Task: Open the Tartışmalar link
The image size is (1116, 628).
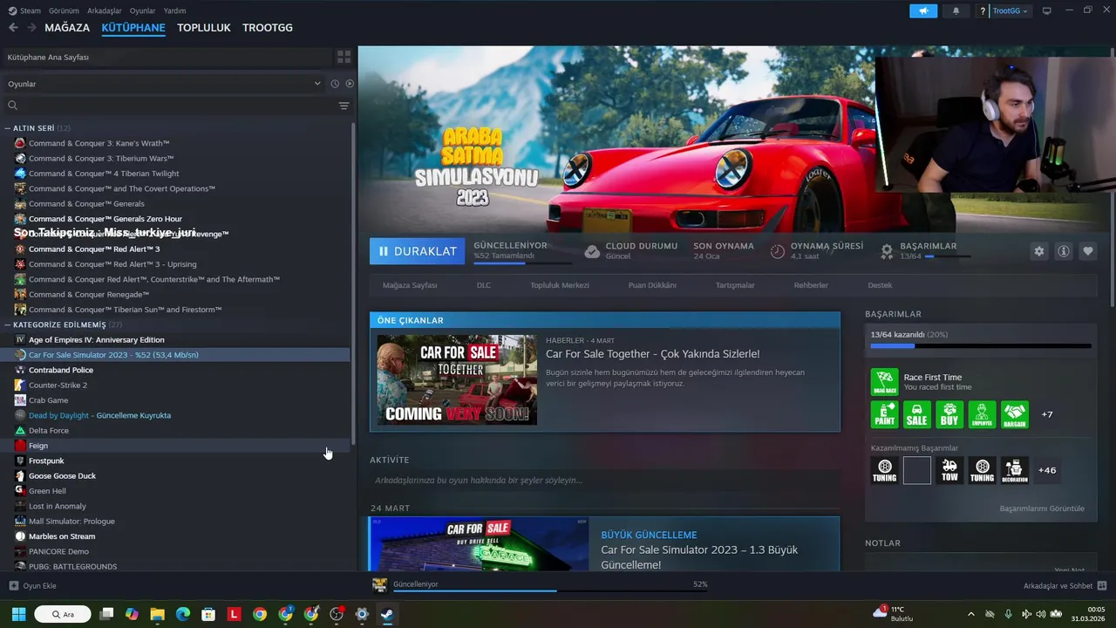Action: 735,285
